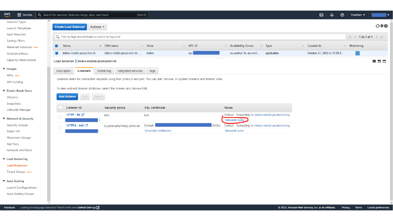Image resolution: width=393 pixels, height=221 pixels.
Task: Open the notifications bell
Action: click(x=332, y=15)
